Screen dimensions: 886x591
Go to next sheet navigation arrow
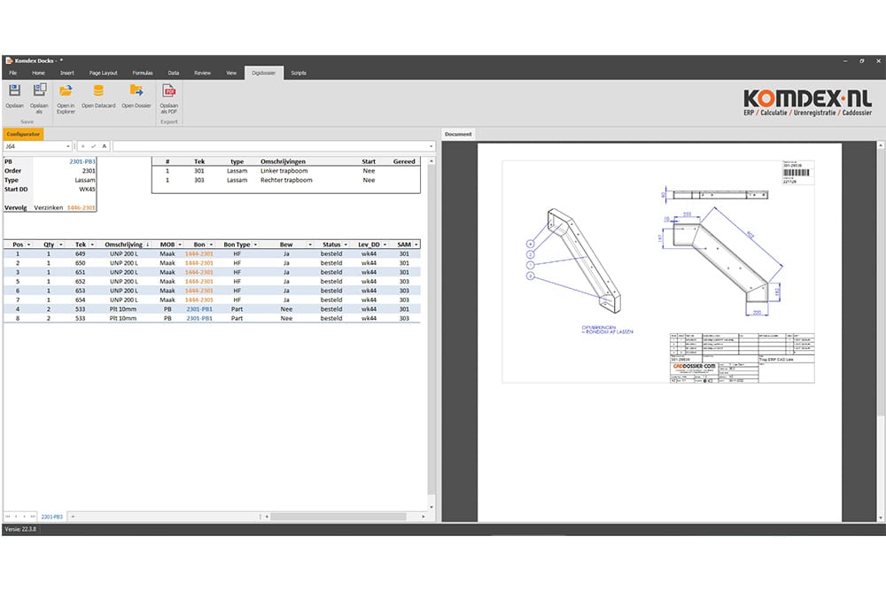tap(24, 517)
